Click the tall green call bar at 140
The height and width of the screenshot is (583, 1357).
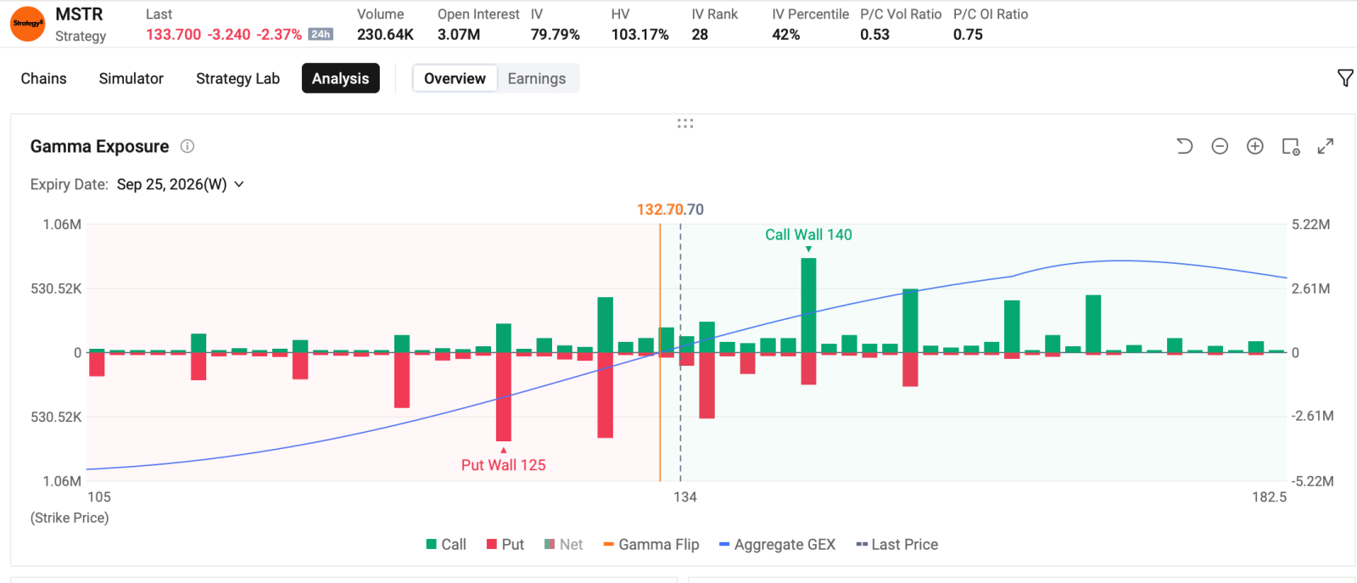(x=808, y=305)
